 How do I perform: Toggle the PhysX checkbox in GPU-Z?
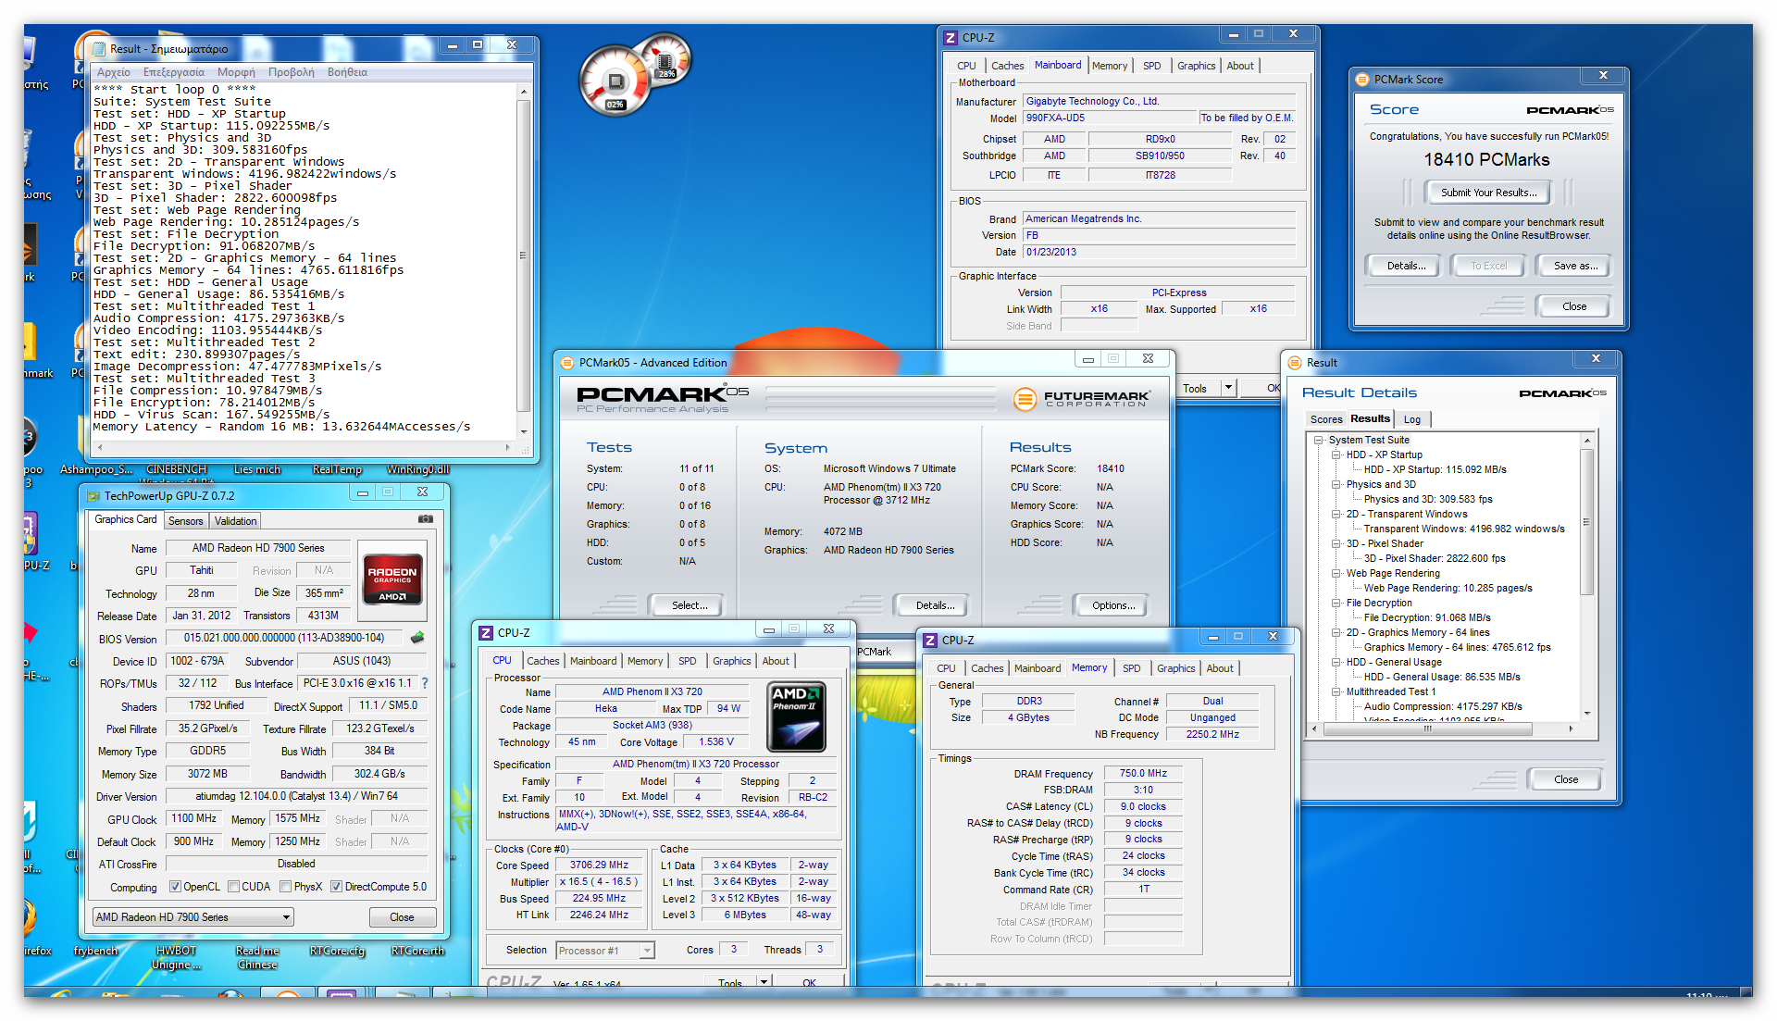click(x=286, y=887)
